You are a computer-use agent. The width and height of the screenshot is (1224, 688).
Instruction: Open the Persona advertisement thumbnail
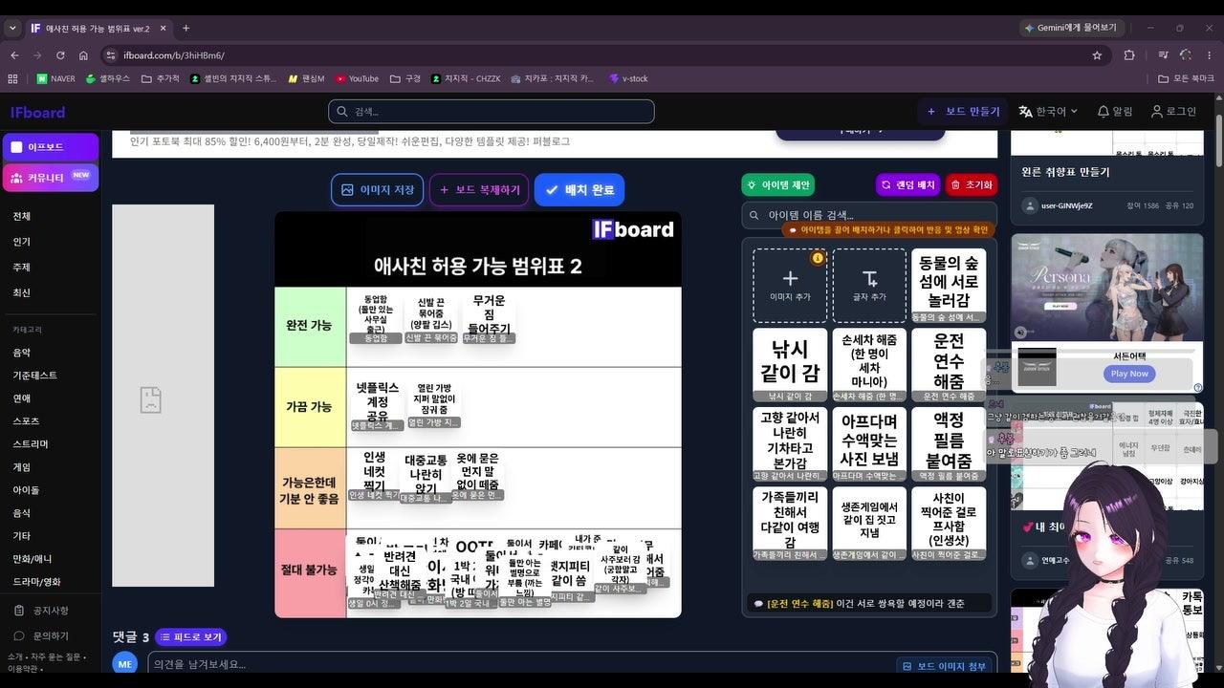[1106, 288]
